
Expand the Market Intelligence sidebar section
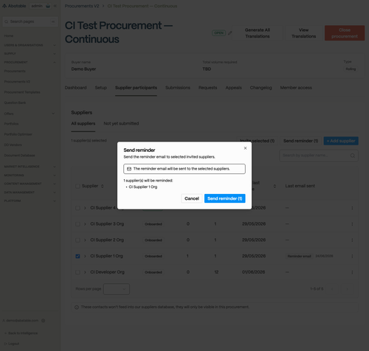click(x=30, y=167)
